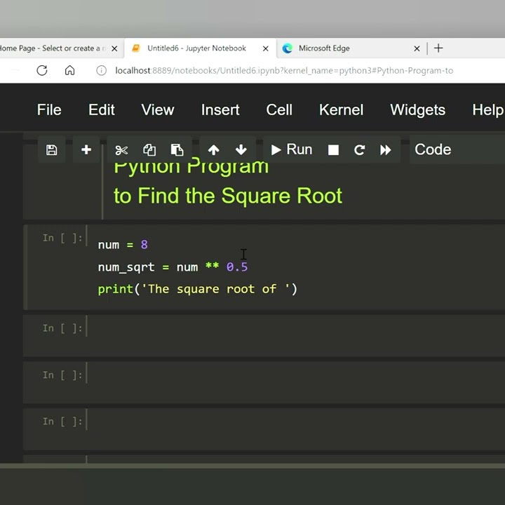The height and width of the screenshot is (505, 505).
Task: Open the View menu
Action: (158, 110)
